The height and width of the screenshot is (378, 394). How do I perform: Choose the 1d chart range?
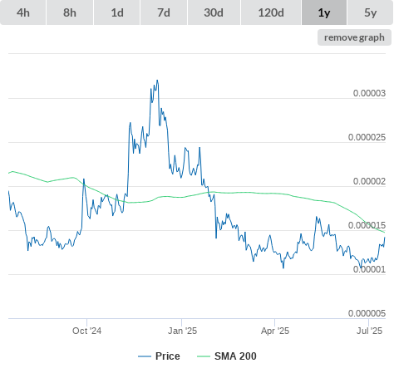[x=117, y=12]
